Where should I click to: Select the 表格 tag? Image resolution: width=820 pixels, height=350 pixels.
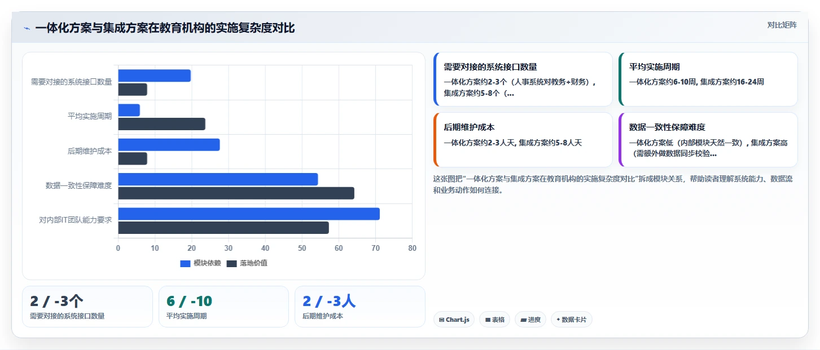point(495,320)
